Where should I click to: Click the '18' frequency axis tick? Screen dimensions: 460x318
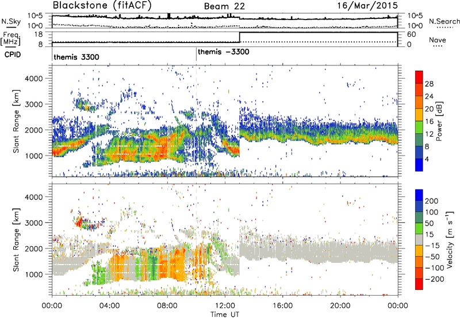(39, 34)
